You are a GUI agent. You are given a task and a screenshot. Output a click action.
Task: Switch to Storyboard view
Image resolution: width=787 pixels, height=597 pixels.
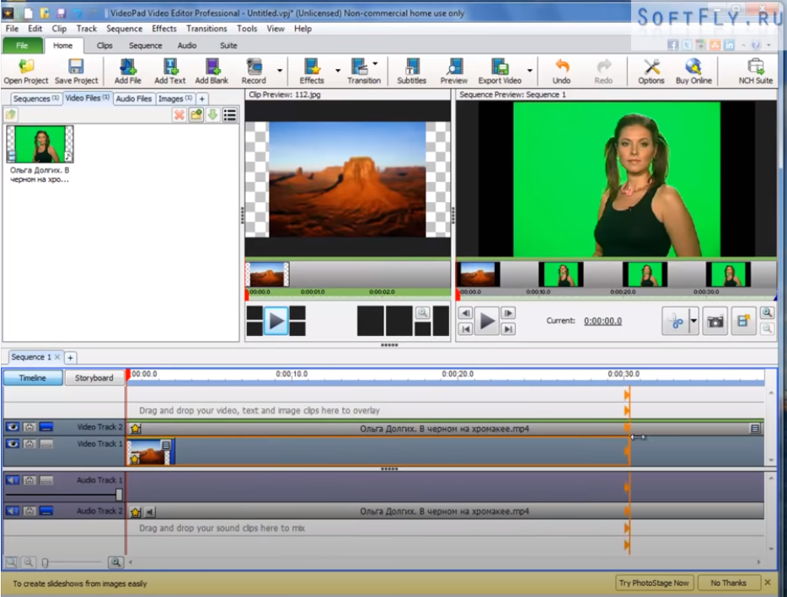94,378
